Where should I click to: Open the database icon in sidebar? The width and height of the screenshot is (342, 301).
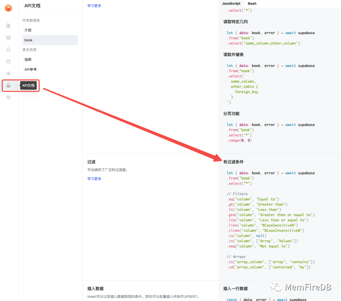(x=8, y=38)
